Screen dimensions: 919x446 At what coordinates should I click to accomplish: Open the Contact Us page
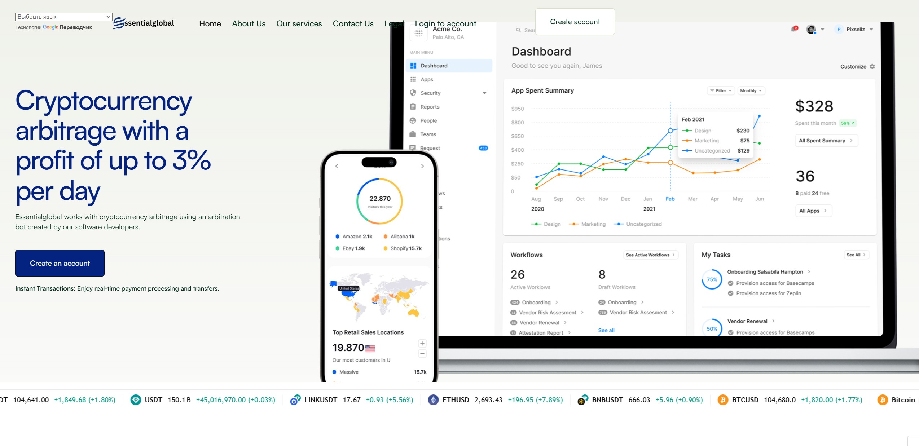tap(353, 24)
